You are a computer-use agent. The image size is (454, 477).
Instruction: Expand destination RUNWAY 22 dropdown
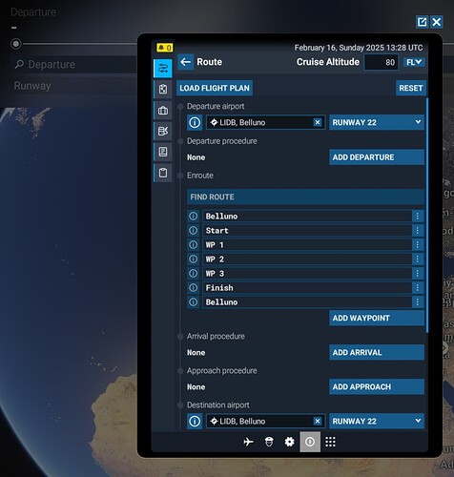coord(377,421)
